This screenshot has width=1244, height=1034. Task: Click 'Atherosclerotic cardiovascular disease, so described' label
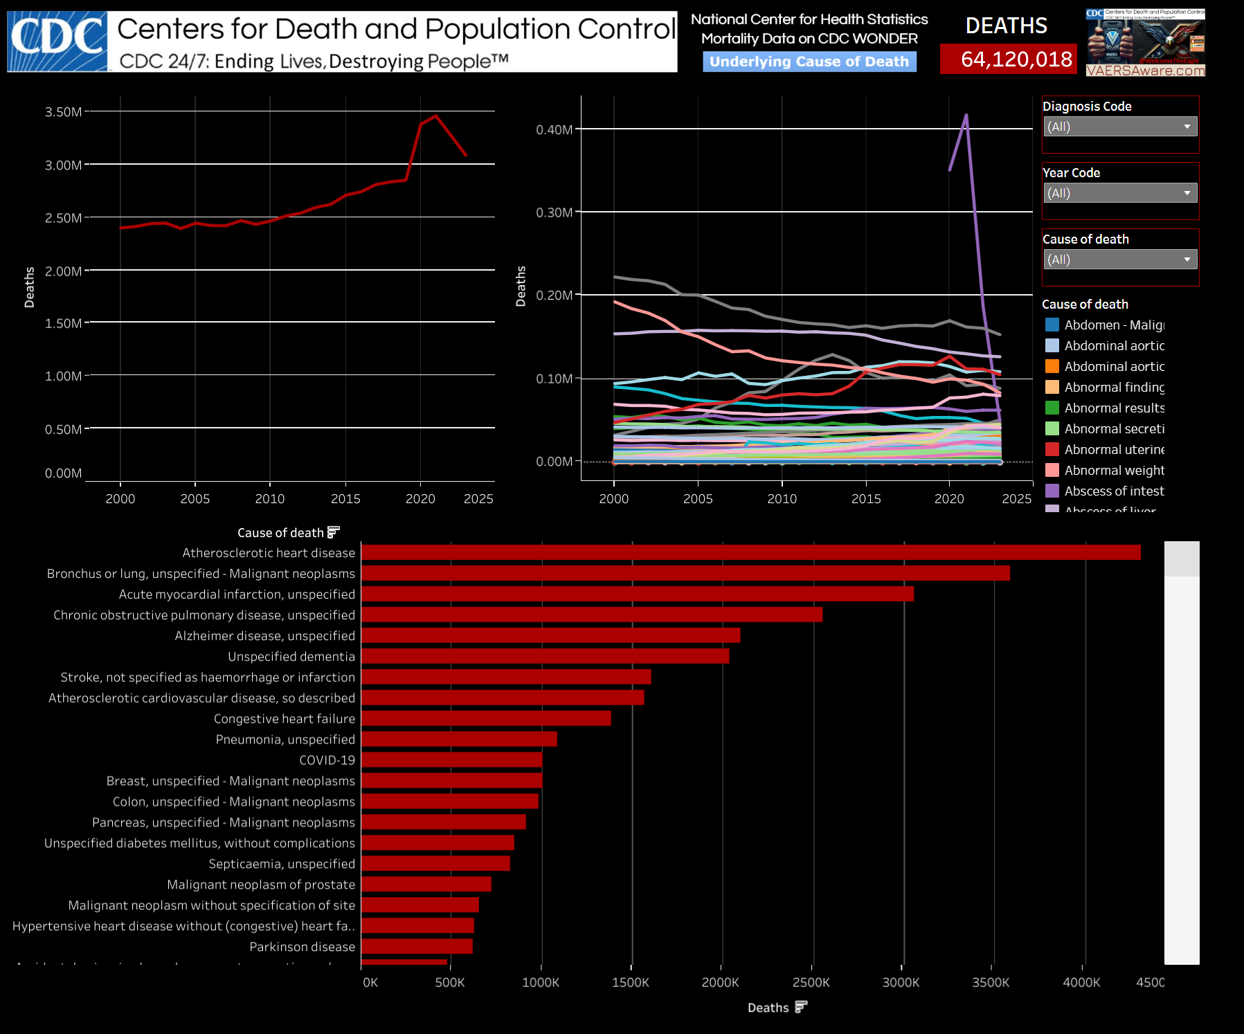coord(201,698)
